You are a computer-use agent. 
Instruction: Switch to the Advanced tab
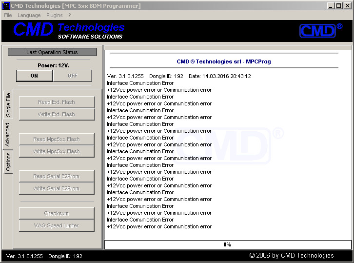8,135
